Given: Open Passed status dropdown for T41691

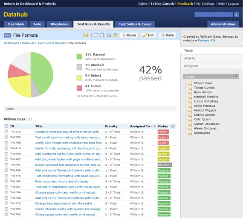Looking at the screenshot, I should coord(164,187).
